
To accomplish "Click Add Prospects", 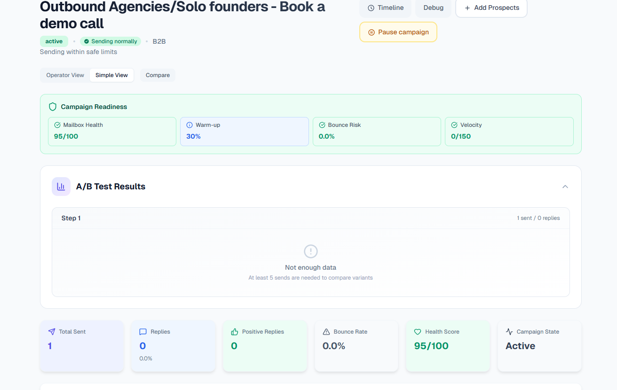I will point(491,8).
